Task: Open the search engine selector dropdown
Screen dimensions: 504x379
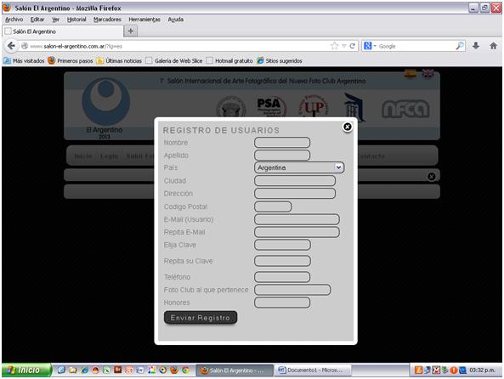Action: [370, 46]
